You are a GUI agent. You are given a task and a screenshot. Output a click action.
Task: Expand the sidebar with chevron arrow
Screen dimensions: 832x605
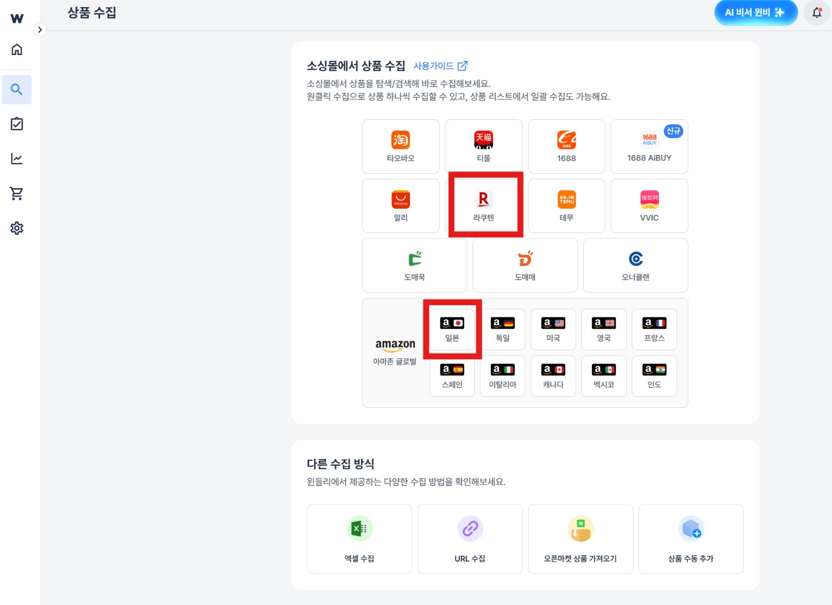39,30
